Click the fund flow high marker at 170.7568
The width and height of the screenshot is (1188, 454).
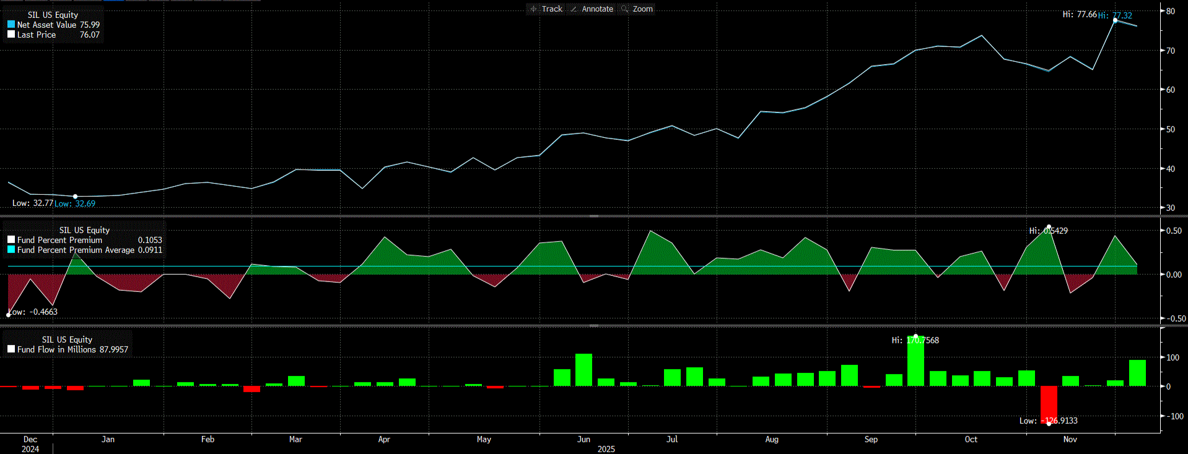pyautogui.click(x=915, y=336)
